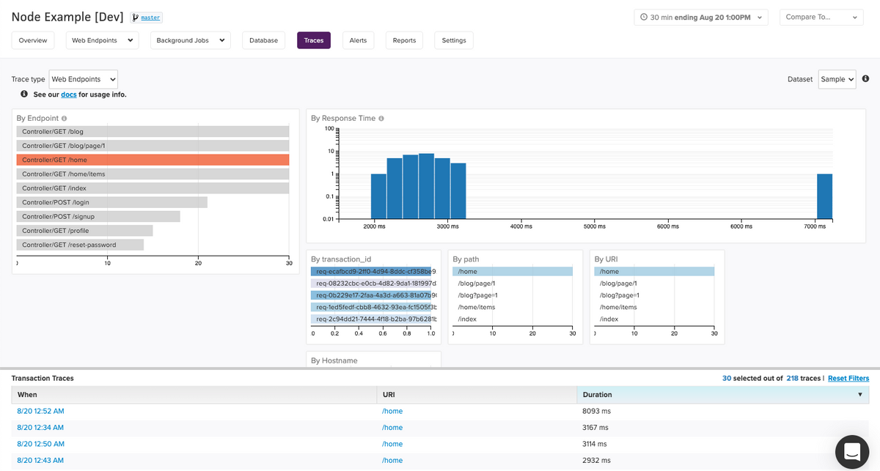Image resolution: width=880 pixels, height=471 pixels.
Task: Open the Dataset Sample dropdown
Action: point(837,79)
